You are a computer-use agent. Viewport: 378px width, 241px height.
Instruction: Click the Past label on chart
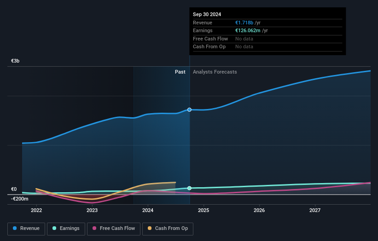click(180, 72)
